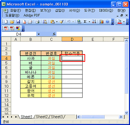Screen dimensions: 130x125
Task: Paste with the clipboard icon
Action: (53, 22)
